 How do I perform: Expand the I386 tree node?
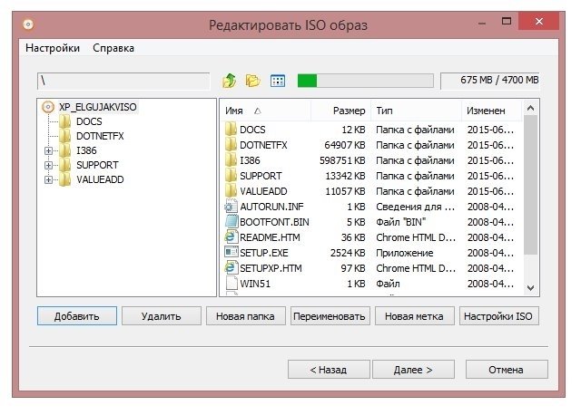tap(48, 150)
